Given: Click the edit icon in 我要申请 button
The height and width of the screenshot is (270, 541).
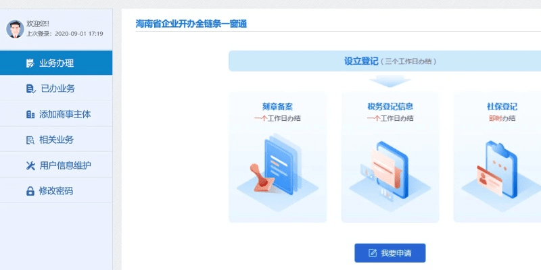Looking at the screenshot, I should tap(373, 253).
